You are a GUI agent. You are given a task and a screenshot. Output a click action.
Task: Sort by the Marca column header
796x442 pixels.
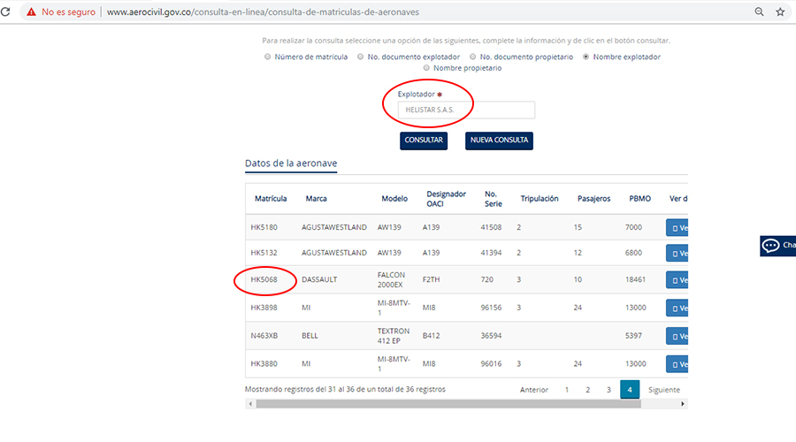316,198
